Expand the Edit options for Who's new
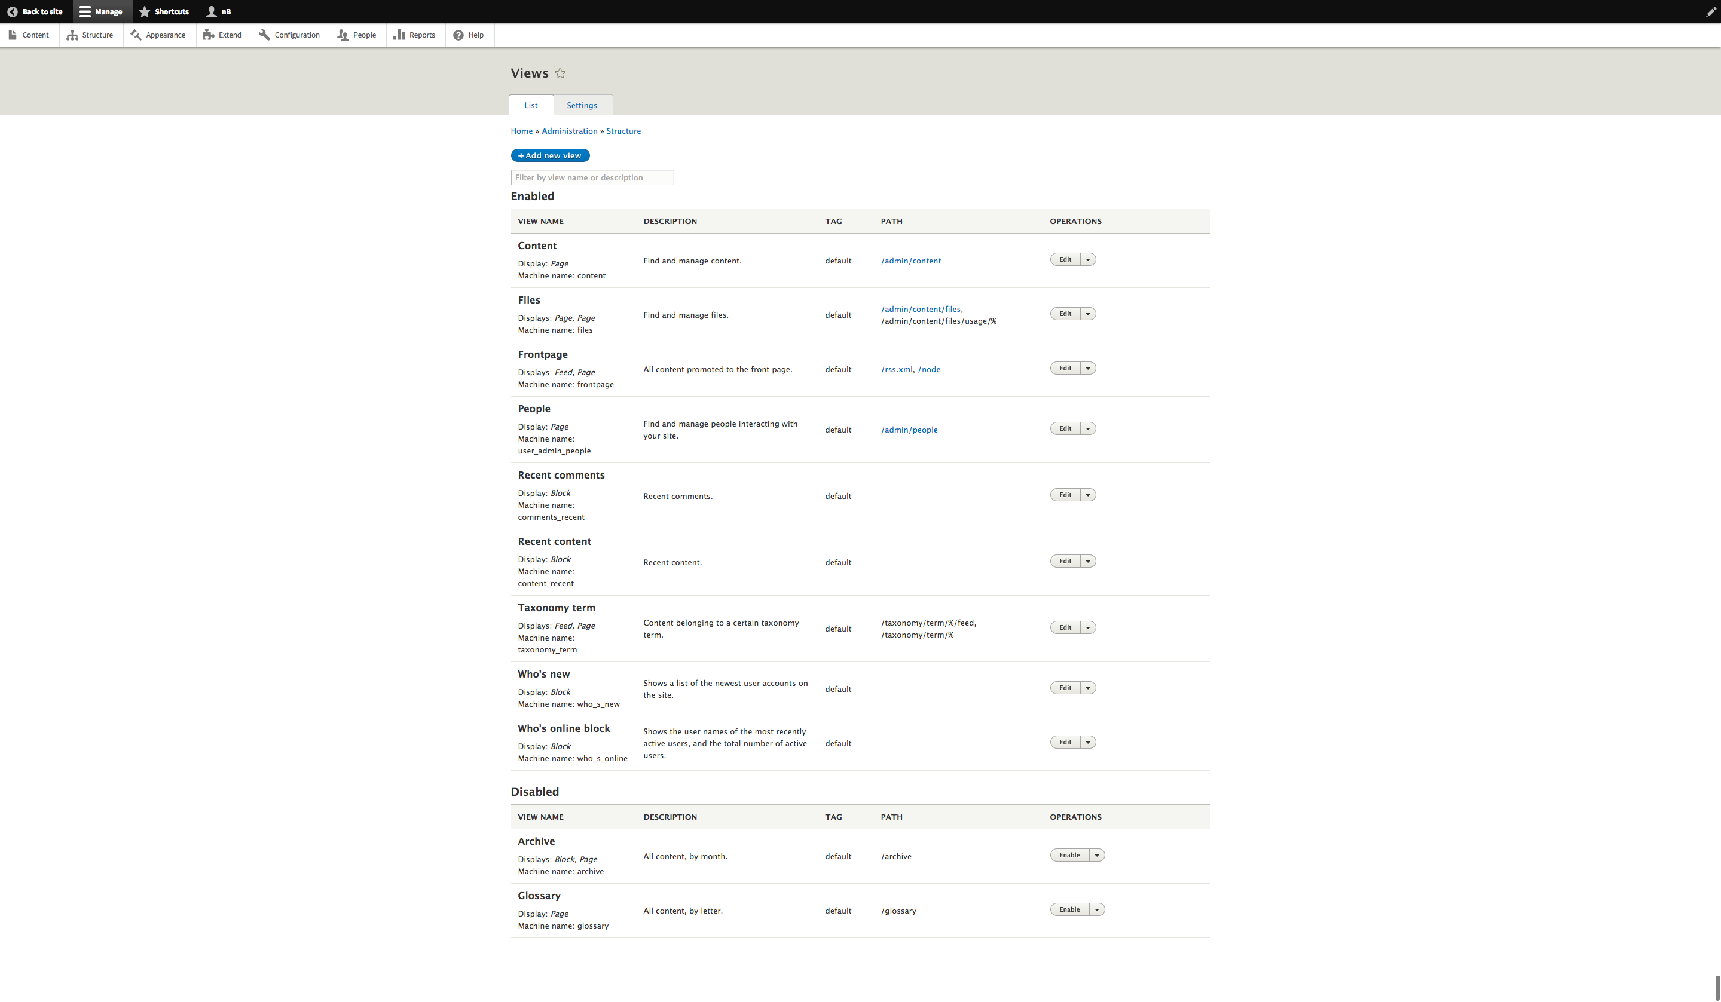Image resolution: width=1721 pixels, height=1002 pixels. (x=1089, y=687)
